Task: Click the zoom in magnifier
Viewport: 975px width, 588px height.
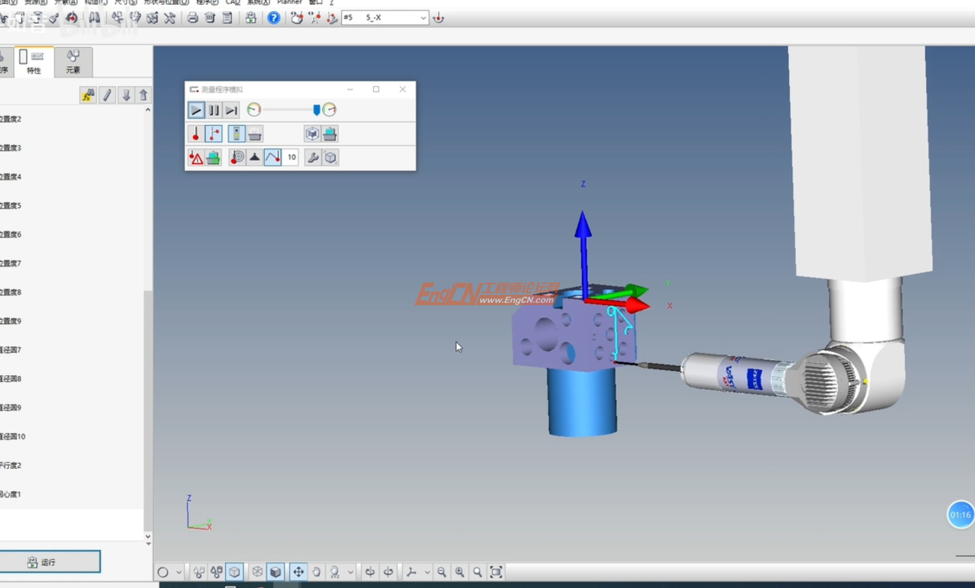Action: click(x=459, y=572)
